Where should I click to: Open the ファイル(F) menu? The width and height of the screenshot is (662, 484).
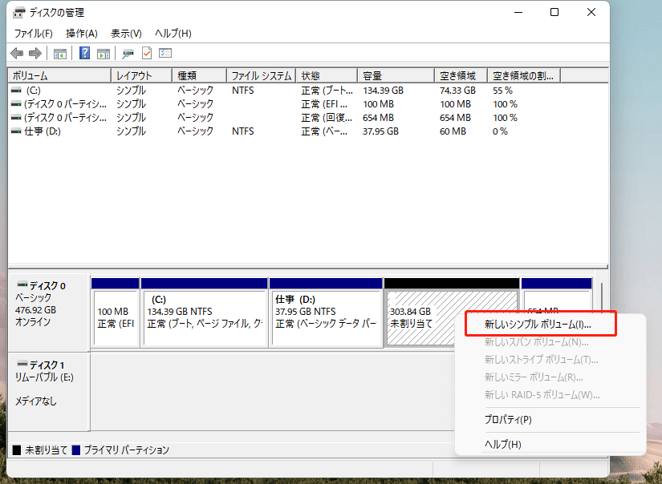[x=33, y=33]
